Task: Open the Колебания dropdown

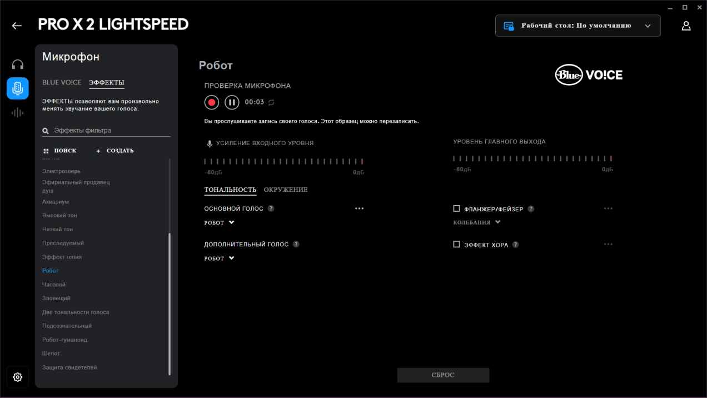Action: (476, 222)
